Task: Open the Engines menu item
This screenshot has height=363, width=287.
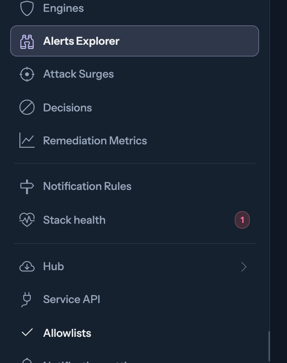Action: coord(63,8)
